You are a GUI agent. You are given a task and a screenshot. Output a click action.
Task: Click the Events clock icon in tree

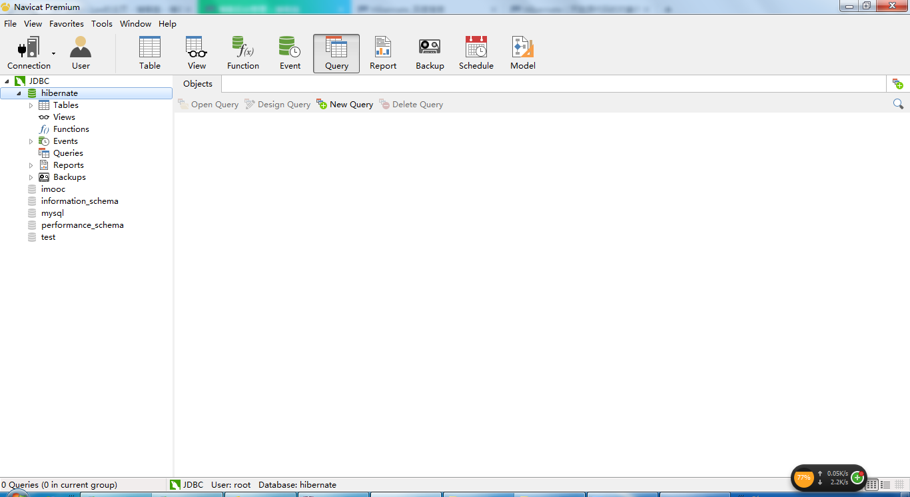coord(44,141)
